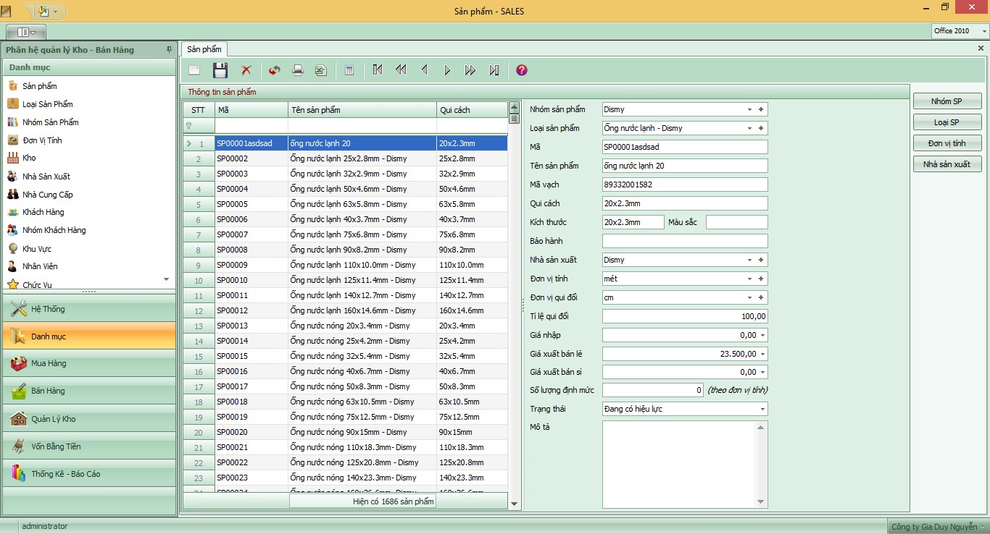Go to first record navigation icon
The height and width of the screenshot is (534, 990).
coord(378,70)
